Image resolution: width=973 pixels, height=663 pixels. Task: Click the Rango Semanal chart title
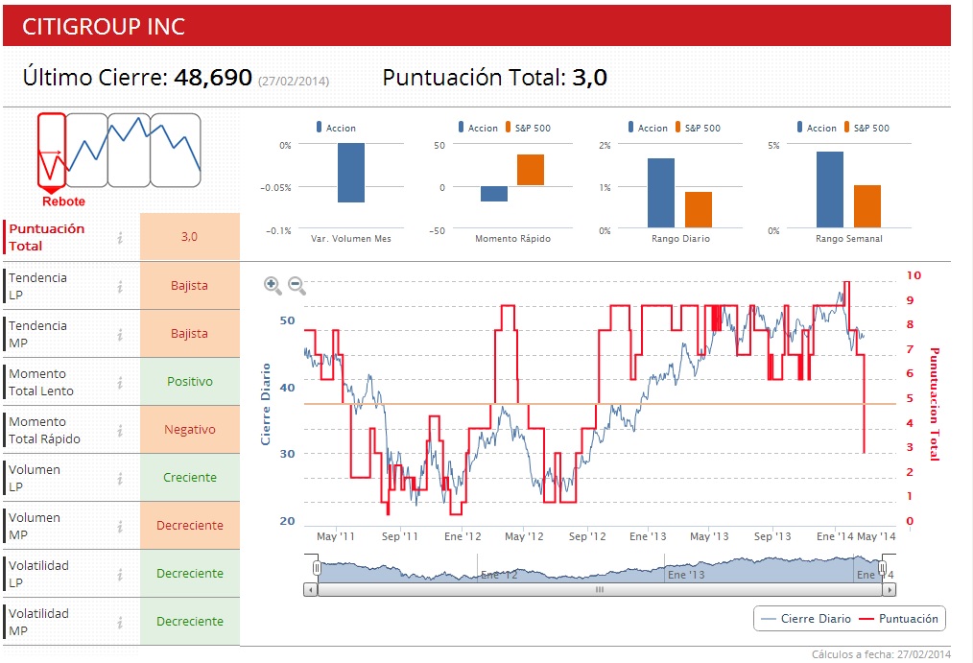849,239
